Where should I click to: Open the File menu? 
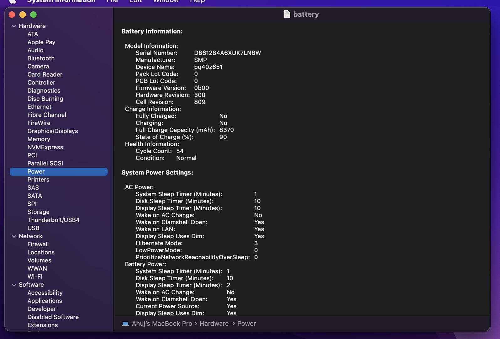point(112,1)
